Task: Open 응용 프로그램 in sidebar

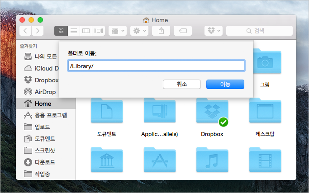Action: [46, 115]
